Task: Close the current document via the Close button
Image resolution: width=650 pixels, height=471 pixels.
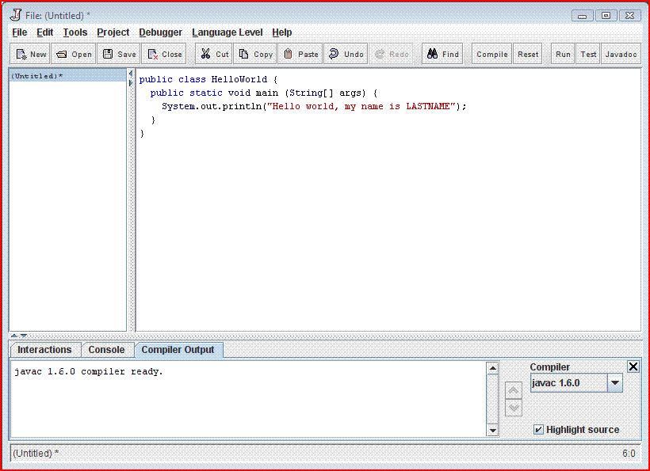Action: (164, 54)
